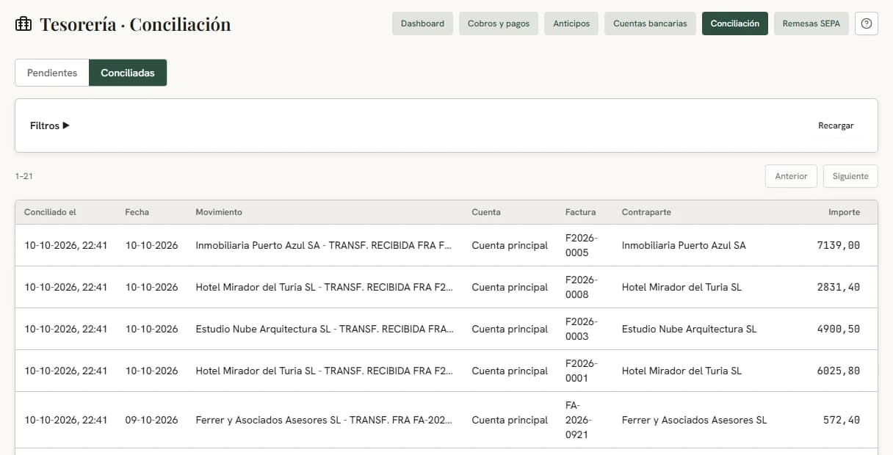Navigate to Cuentas bancarias

[x=650, y=23]
